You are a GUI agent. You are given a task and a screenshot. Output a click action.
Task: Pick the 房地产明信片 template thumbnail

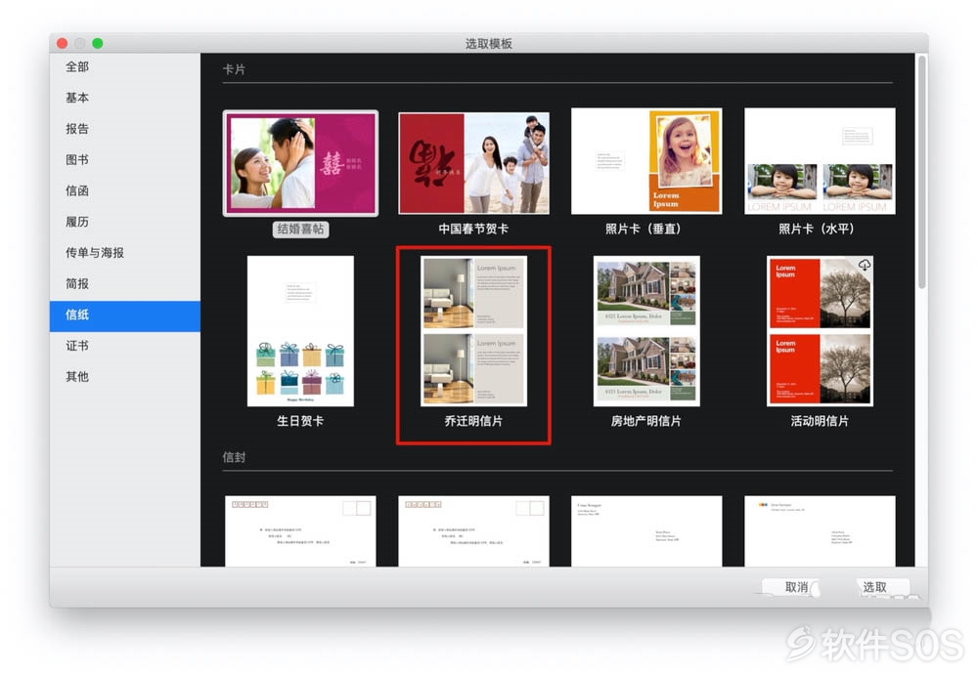click(x=646, y=331)
